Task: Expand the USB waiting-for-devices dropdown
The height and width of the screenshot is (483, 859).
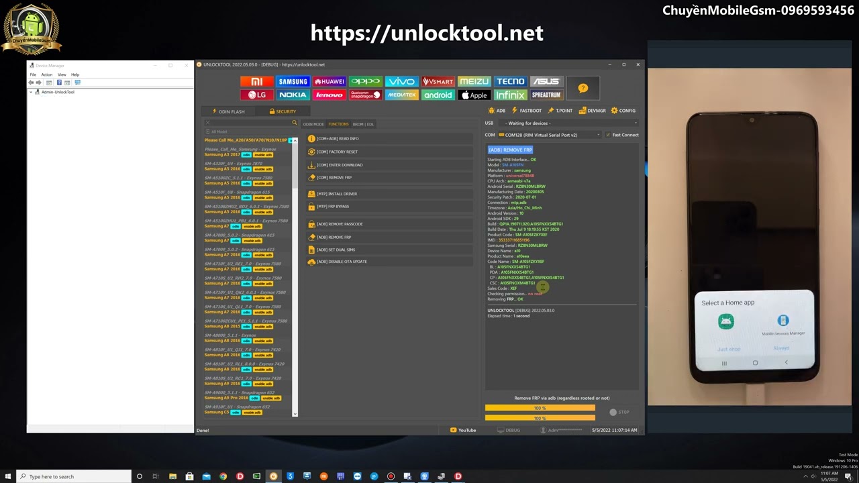Action: click(570, 123)
